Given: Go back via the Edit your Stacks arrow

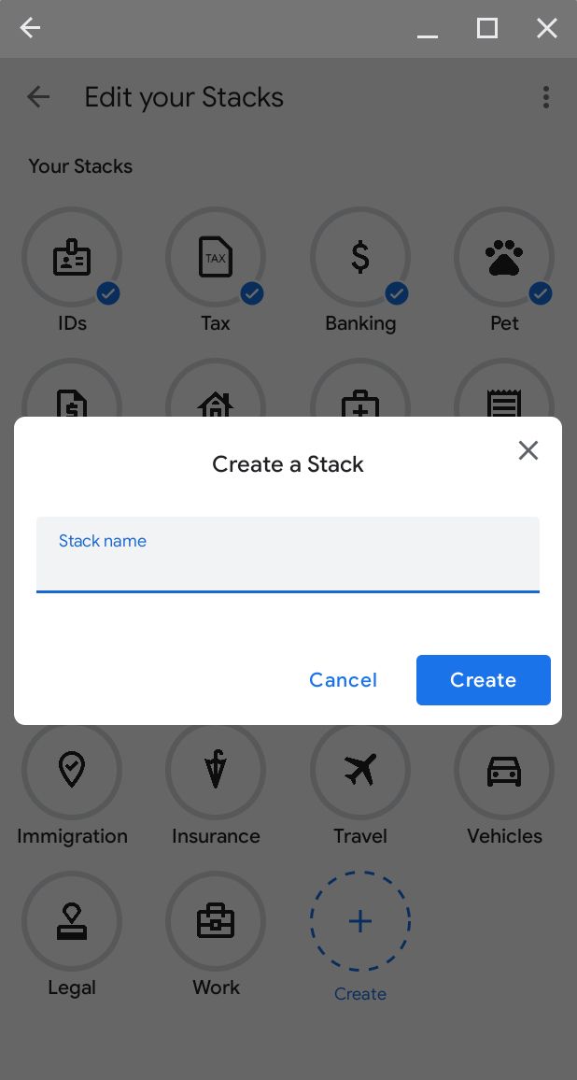Looking at the screenshot, I should point(37,96).
